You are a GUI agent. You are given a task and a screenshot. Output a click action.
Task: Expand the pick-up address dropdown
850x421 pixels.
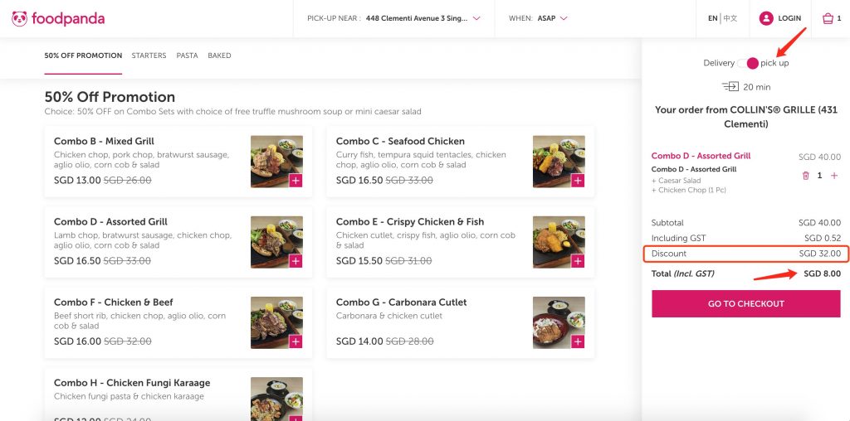(476, 18)
